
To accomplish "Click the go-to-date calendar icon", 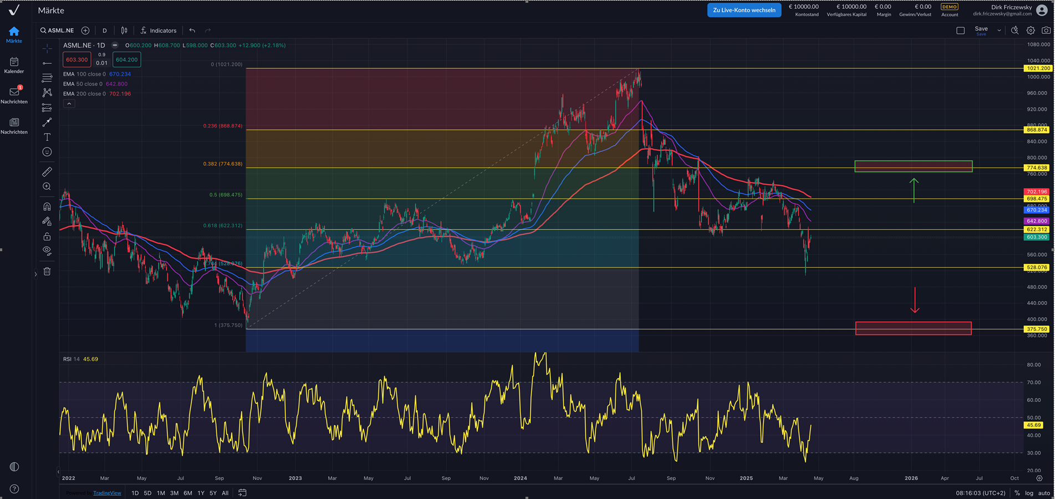I will click(242, 492).
